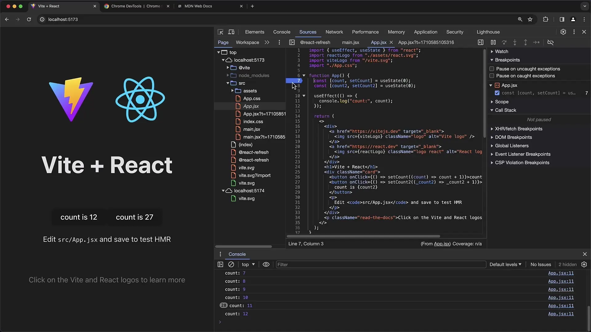Toggle 'Pause on uncaught exceptions' checkbox

(492, 69)
